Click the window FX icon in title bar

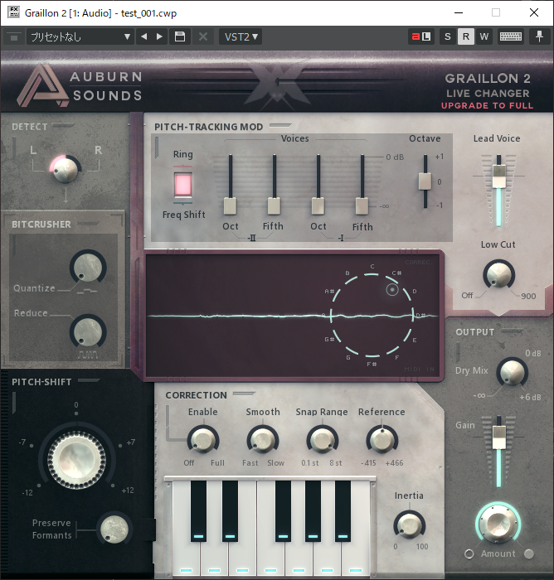tap(14, 12)
